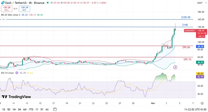Click the green market status dot
This screenshot has width=208, height=112.
point(48,3)
